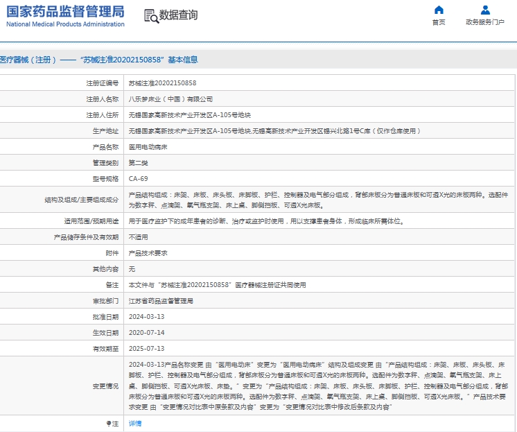Click storage condition value 不适用
This screenshot has height=432, width=517.
tap(138, 237)
